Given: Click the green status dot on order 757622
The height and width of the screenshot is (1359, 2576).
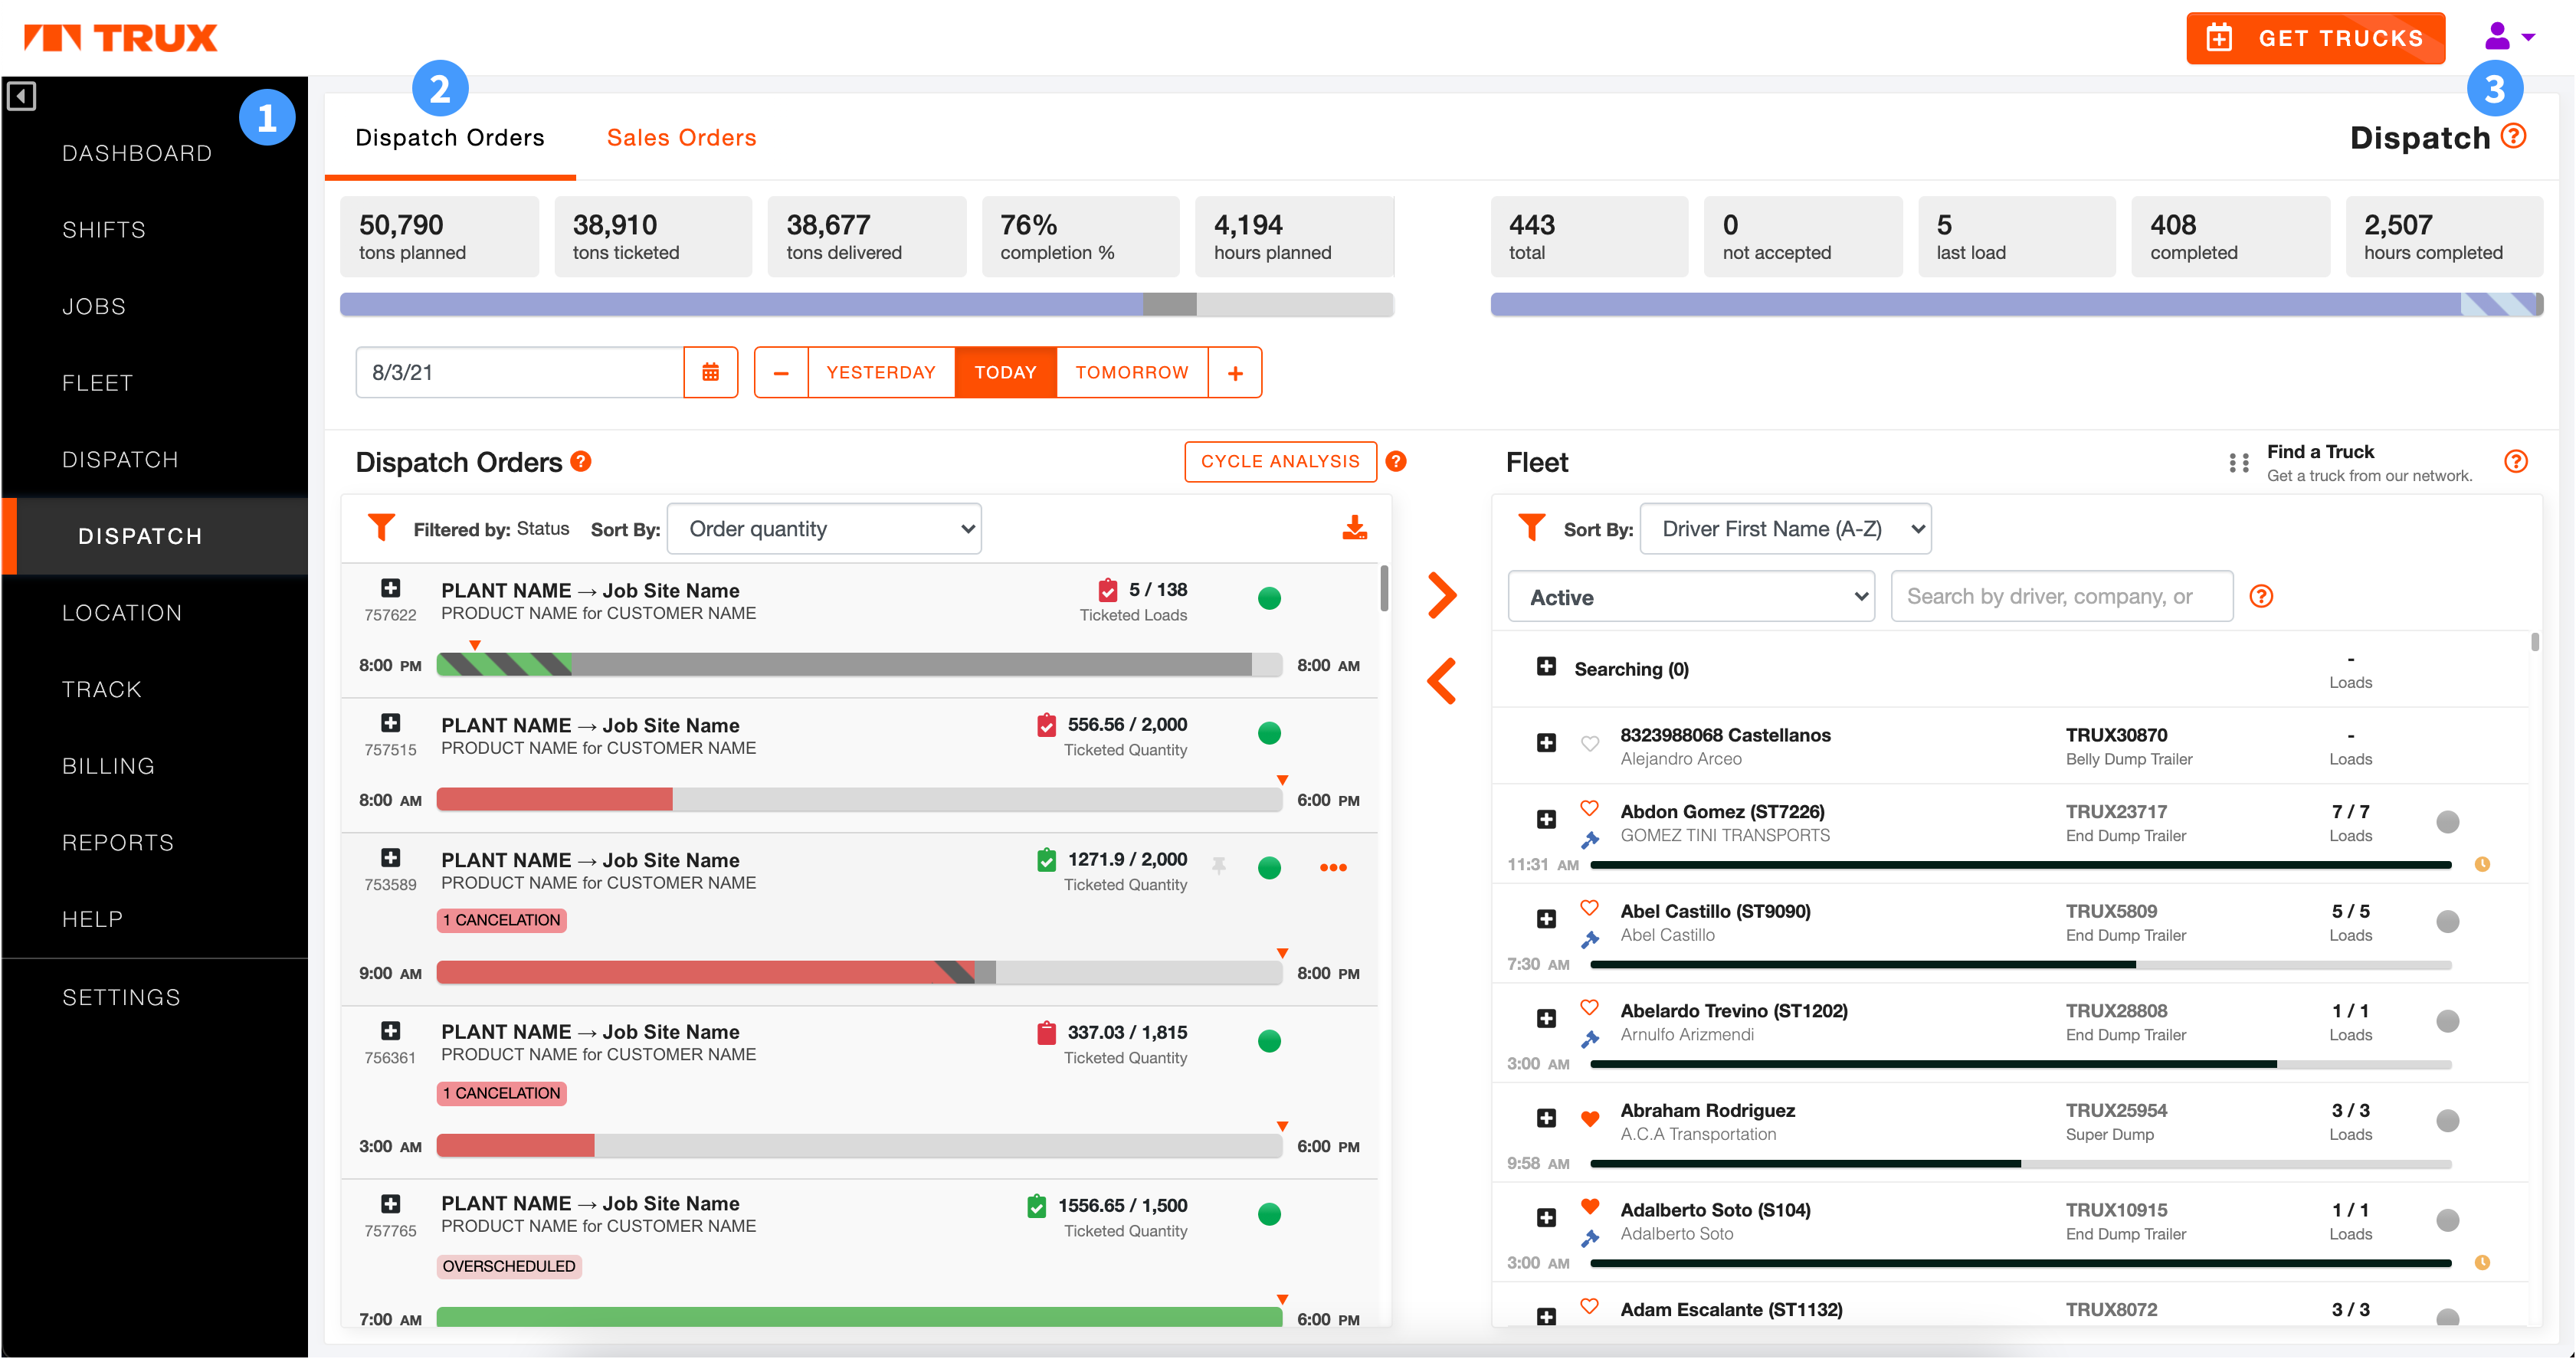Looking at the screenshot, I should click(1269, 598).
